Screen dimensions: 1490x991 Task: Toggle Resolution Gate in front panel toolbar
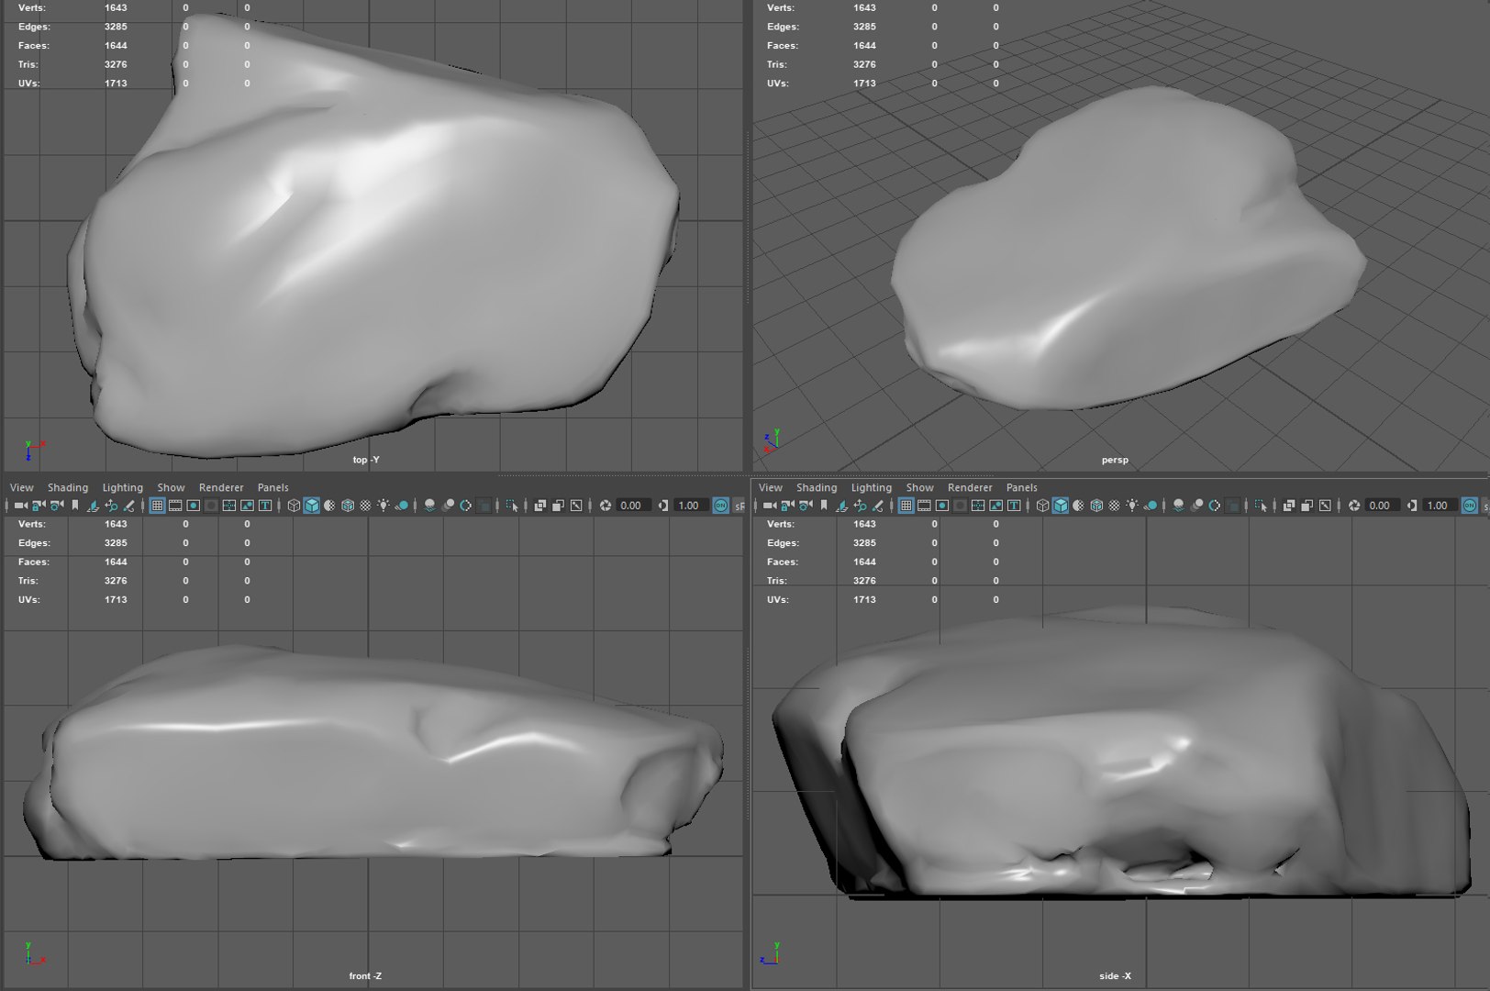pyautogui.click(x=194, y=506)
